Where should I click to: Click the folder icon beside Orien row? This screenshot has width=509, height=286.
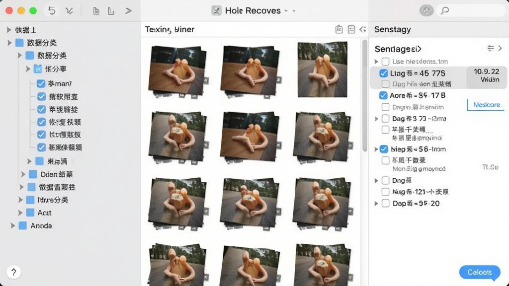coord(33,174)
